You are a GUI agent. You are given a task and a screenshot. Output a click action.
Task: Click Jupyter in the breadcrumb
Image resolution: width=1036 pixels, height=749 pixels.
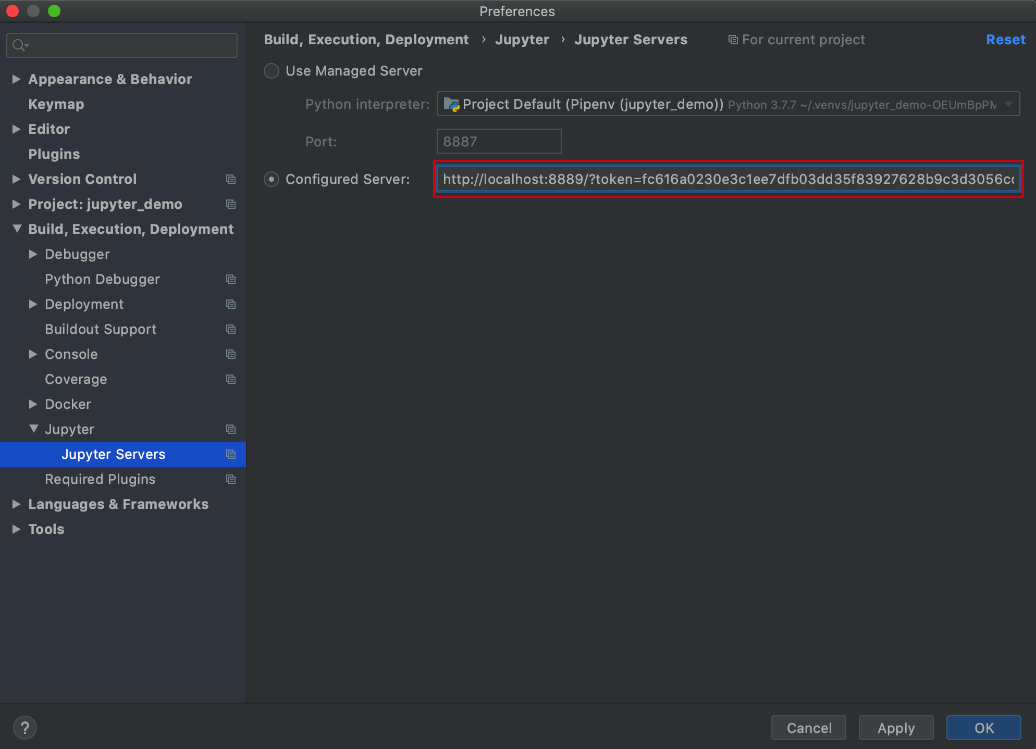(x=522, y=40)
